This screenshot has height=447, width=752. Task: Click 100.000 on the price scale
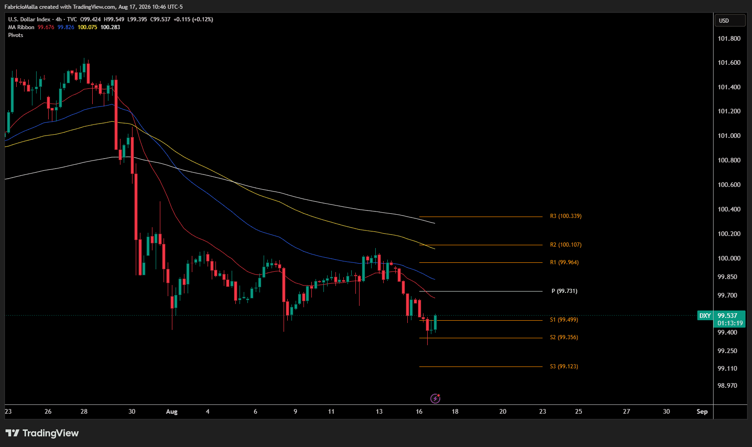(729, 258)
